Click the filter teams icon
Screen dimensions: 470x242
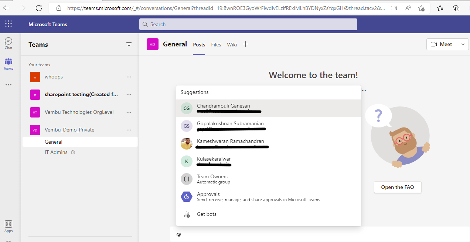point(129,44)
